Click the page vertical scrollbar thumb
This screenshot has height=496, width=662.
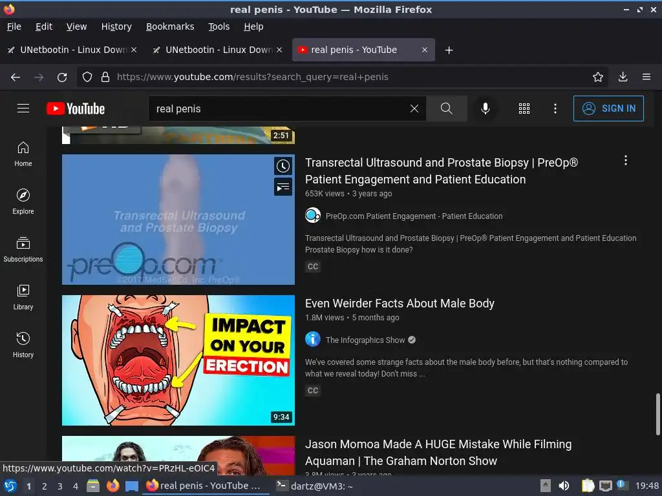(657, 414)
